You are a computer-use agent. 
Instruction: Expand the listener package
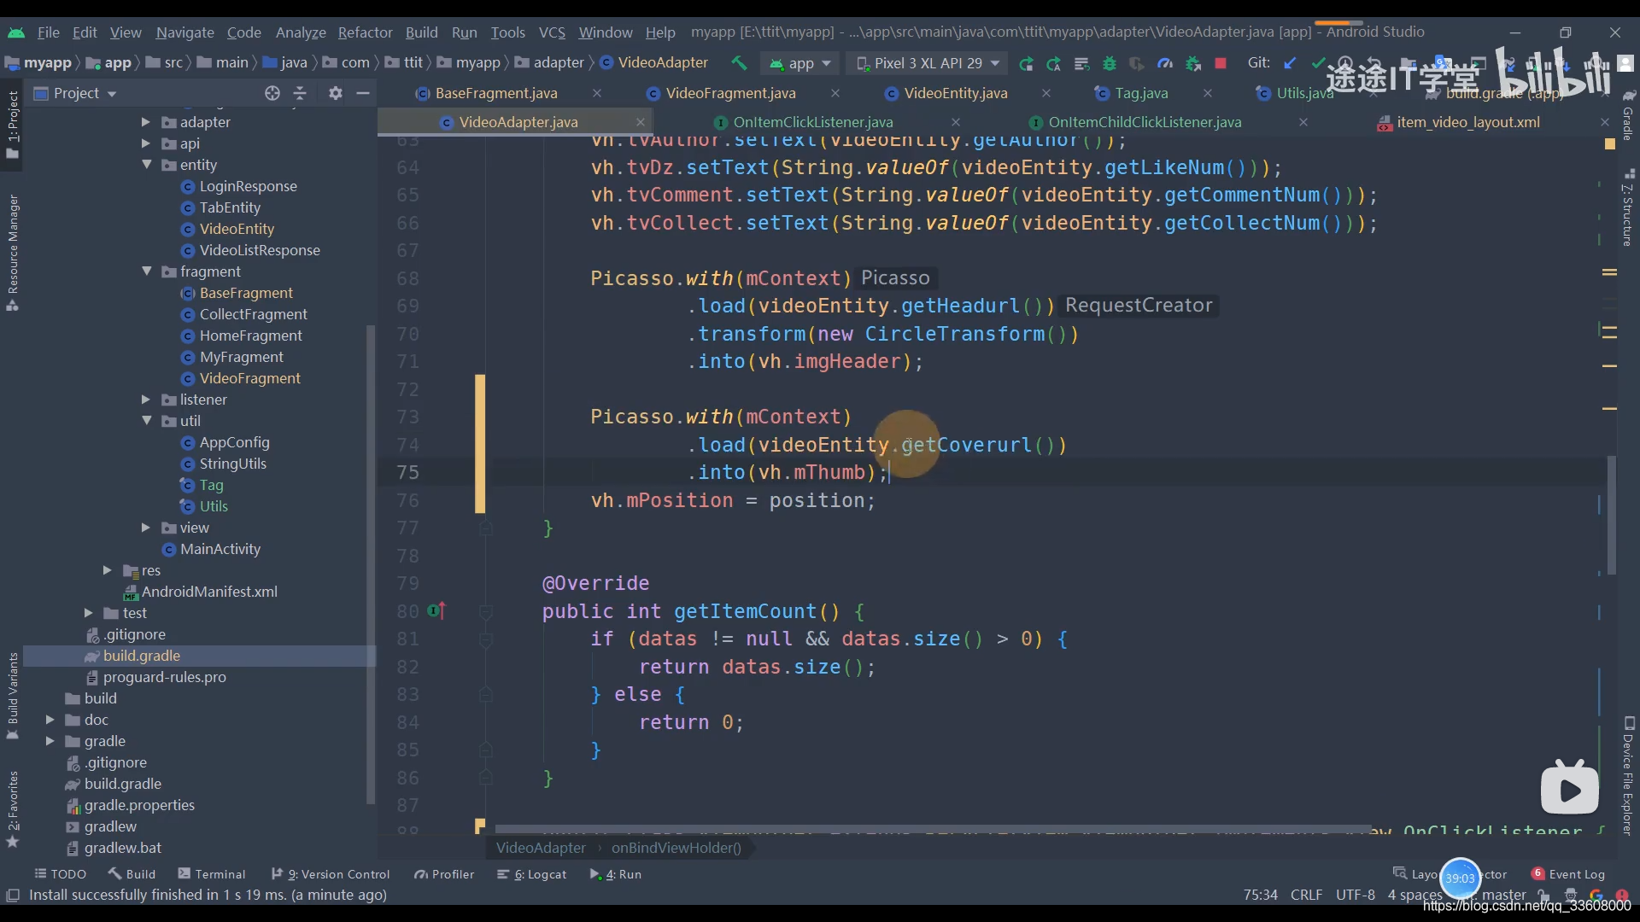(x=146, y=400)
